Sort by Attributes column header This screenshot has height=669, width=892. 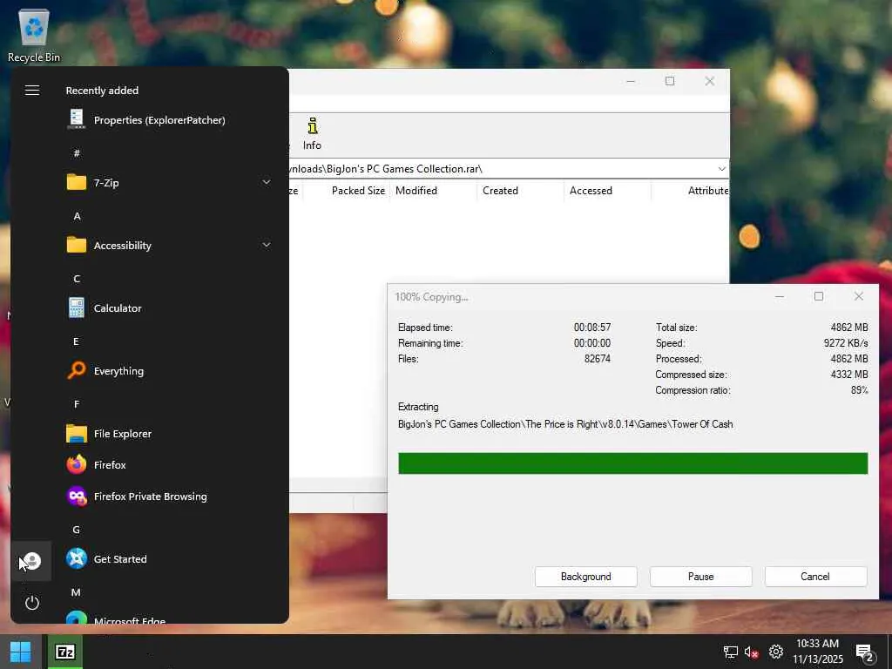707,191
